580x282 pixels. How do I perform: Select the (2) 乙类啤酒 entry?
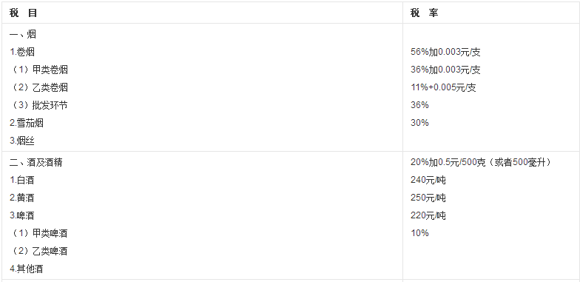(39, 251)
